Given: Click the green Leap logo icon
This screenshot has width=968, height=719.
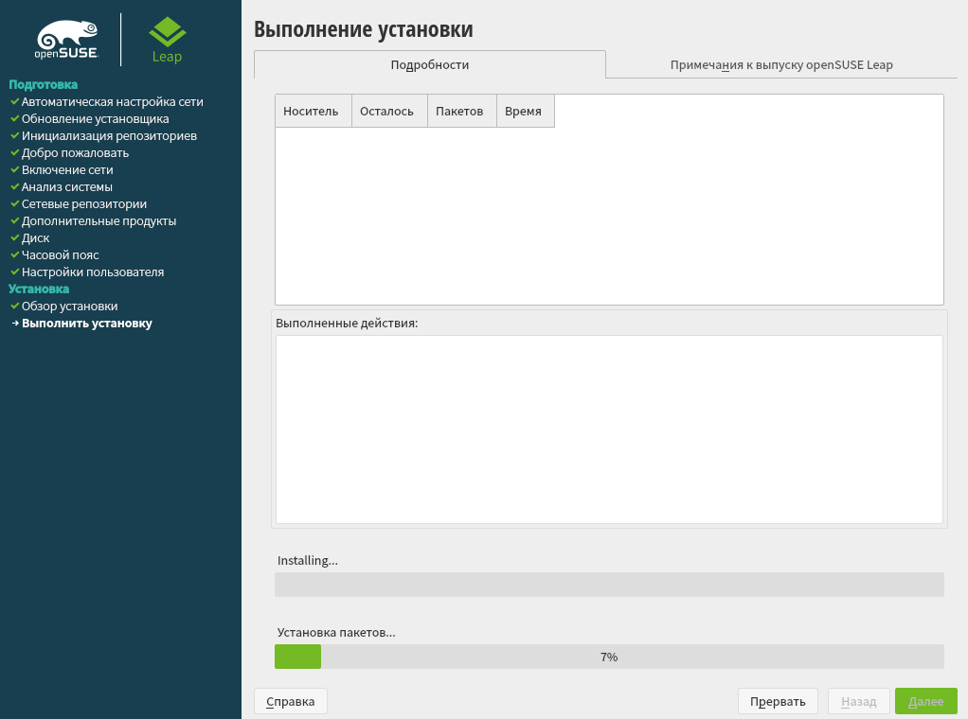Looking at the screenshot, I should pyautogui.click(x=168, y=32).
